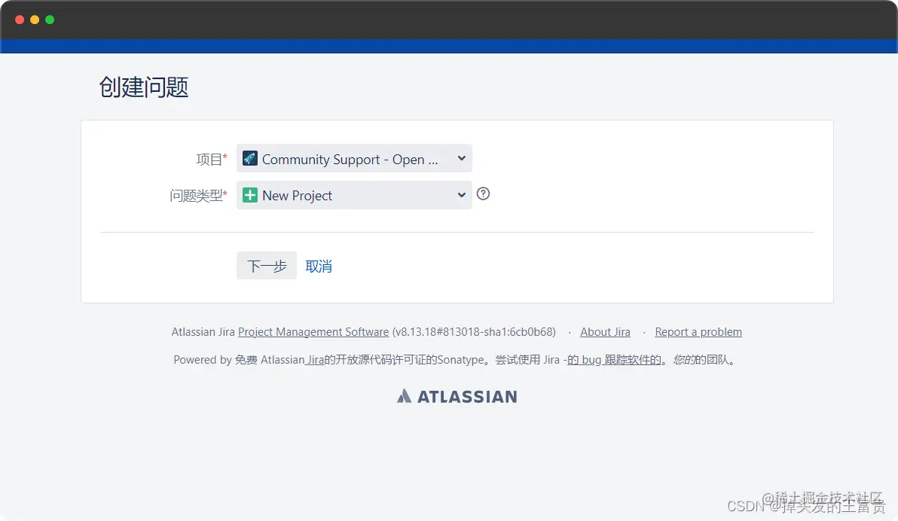The image size is (898, 521).
Task: Click the help icon next to issue type
Action: pos(484,193)
